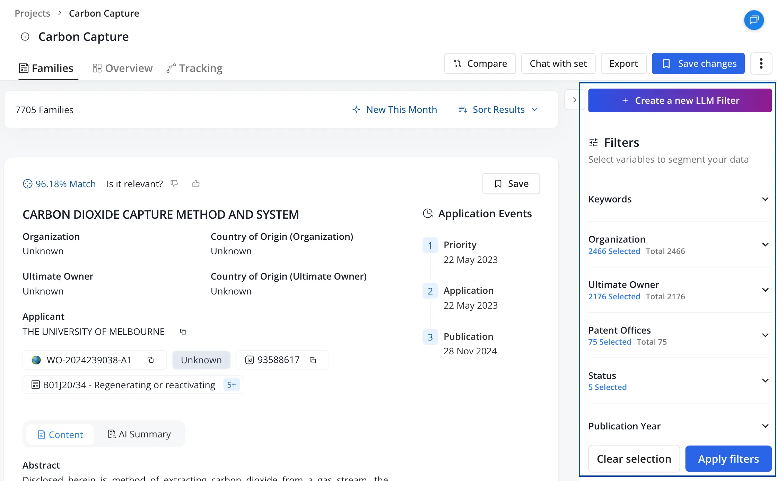Click the Save changes button
The width and height of the screenshot is (777, 481).
(698, 64)
